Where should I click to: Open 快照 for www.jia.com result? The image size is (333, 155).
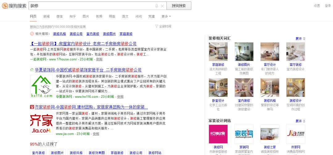(x=96, y=134)
